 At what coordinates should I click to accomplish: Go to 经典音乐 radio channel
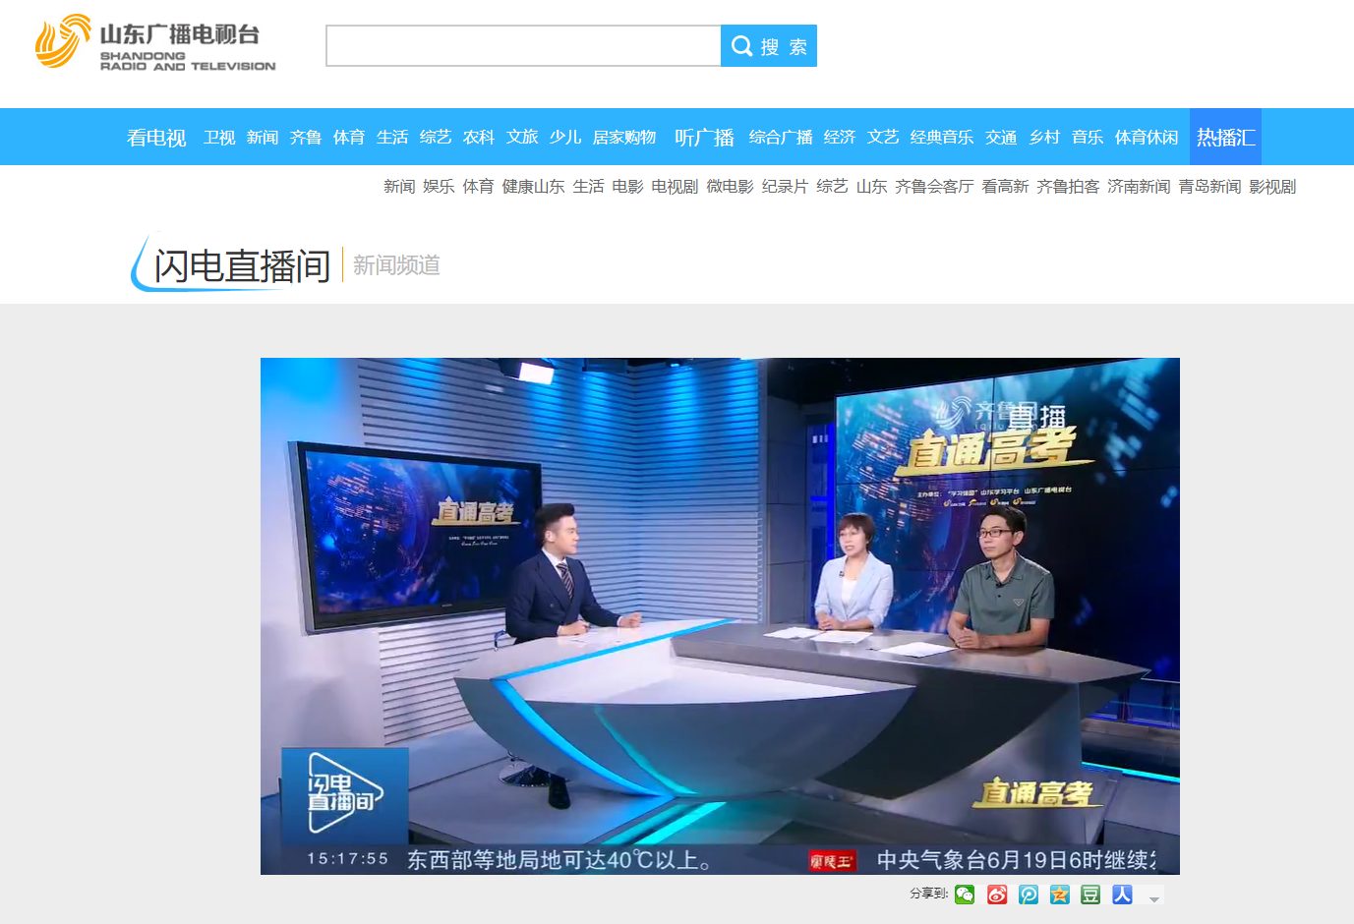tap(941, 138)
